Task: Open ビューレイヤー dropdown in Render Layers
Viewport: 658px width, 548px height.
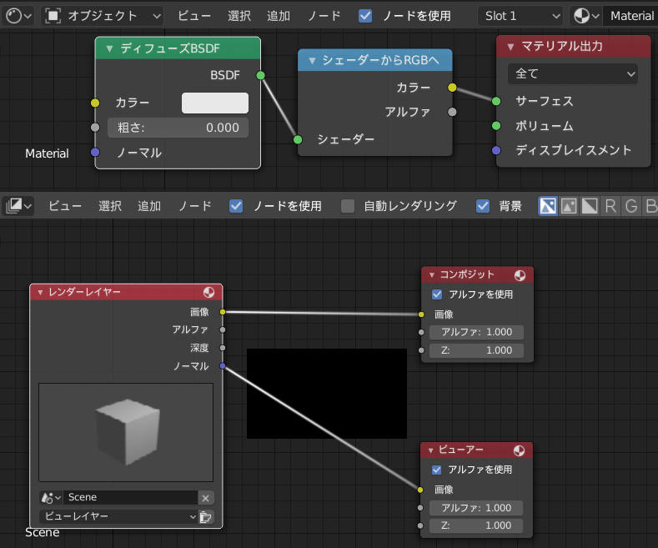Action: tap(118, 516)
